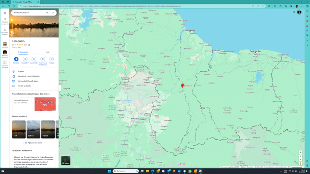Click the À proximité nearby button

coord(34,60)
